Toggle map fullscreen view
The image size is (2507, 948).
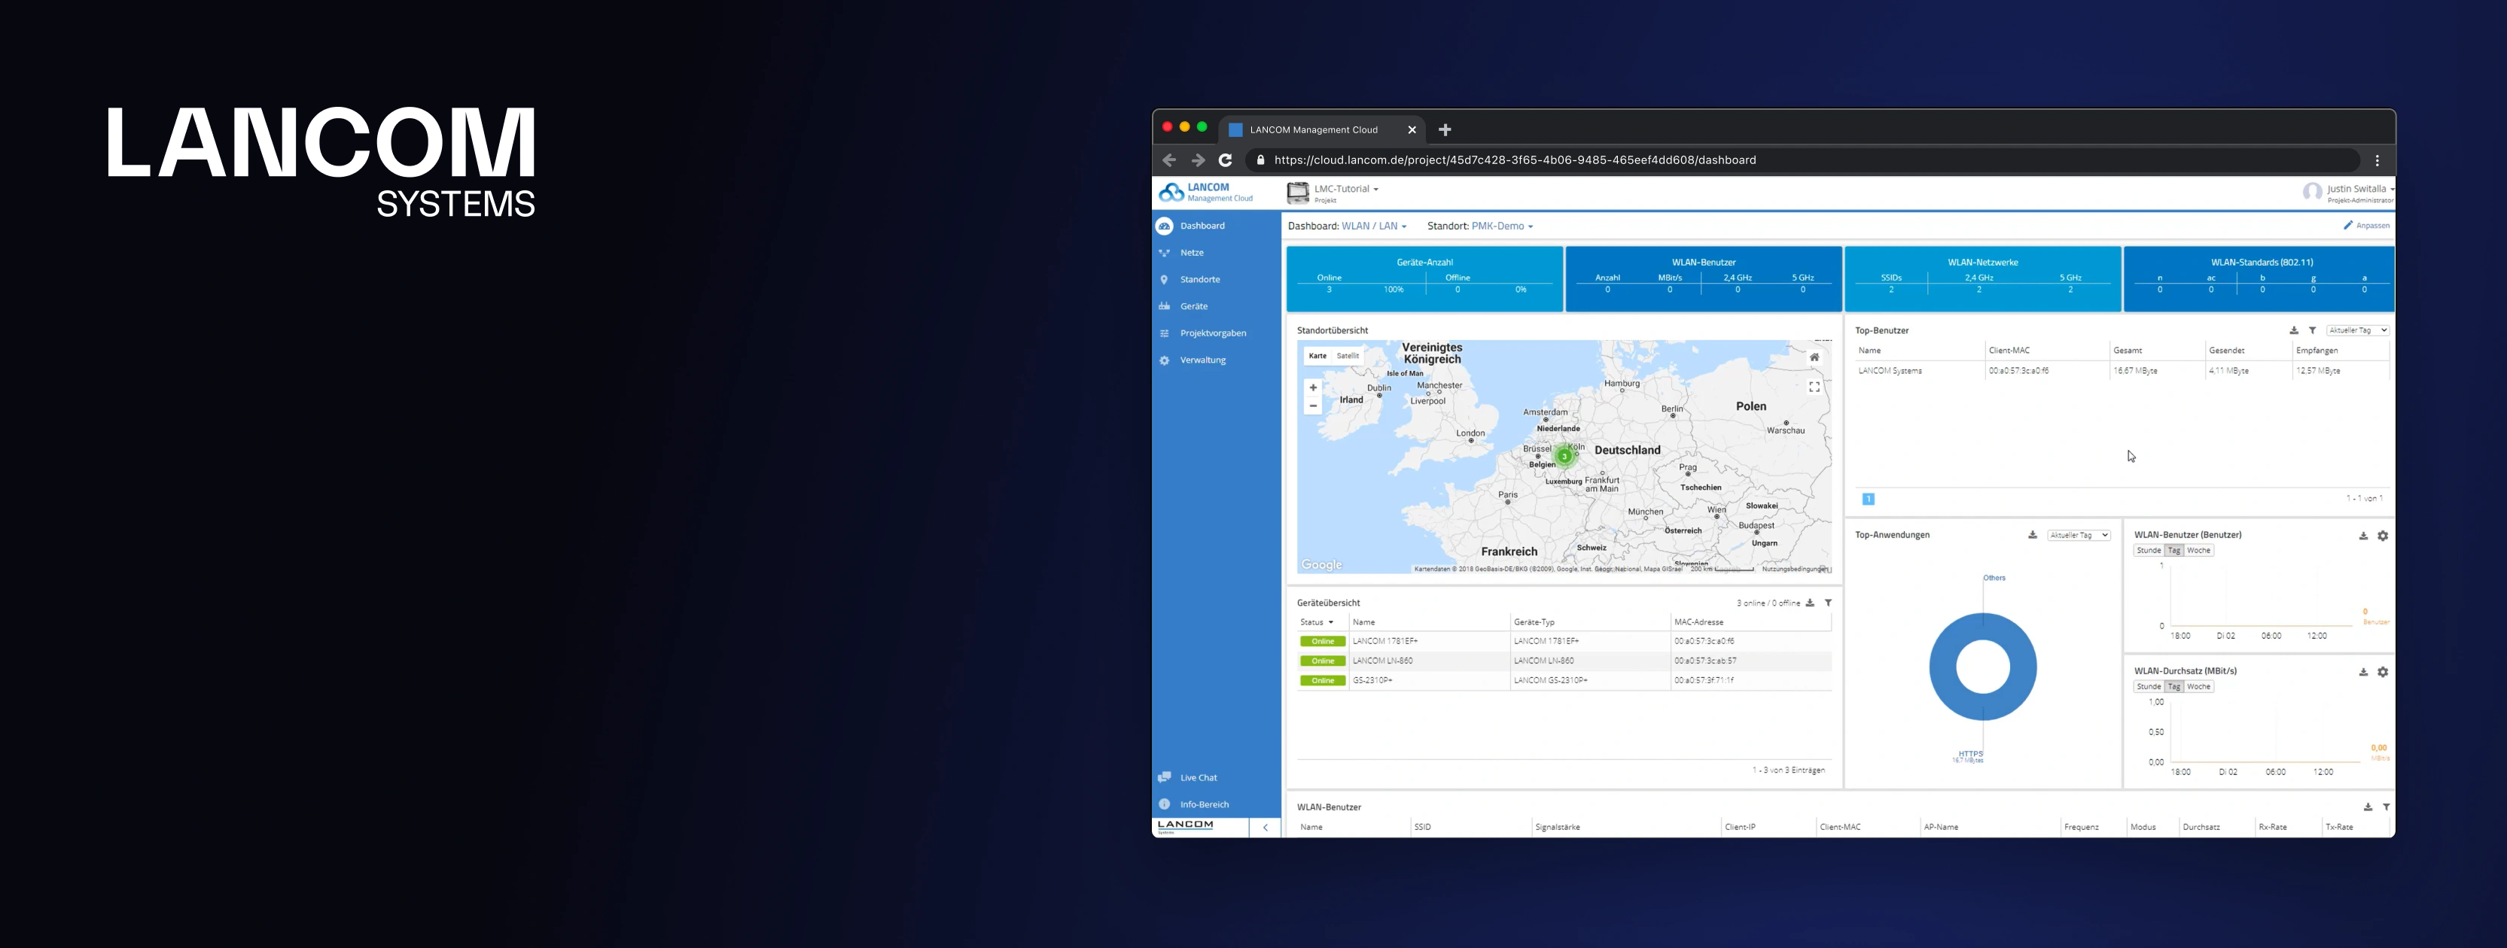coord(1814,386)
